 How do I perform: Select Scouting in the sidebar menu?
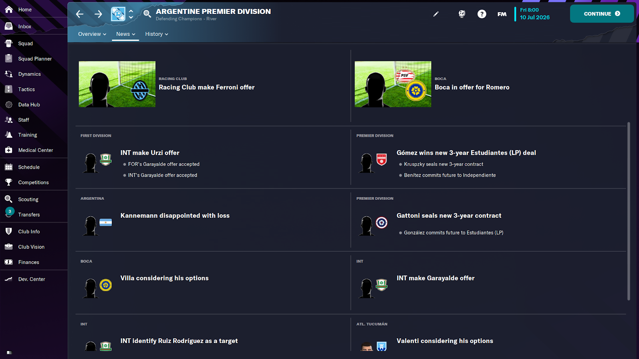(28, 199)
